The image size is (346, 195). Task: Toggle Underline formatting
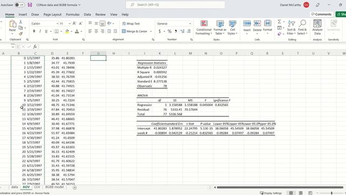46,31
